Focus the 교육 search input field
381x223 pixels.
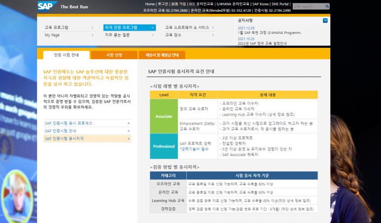pyautogui.click(x=309, y=6)
